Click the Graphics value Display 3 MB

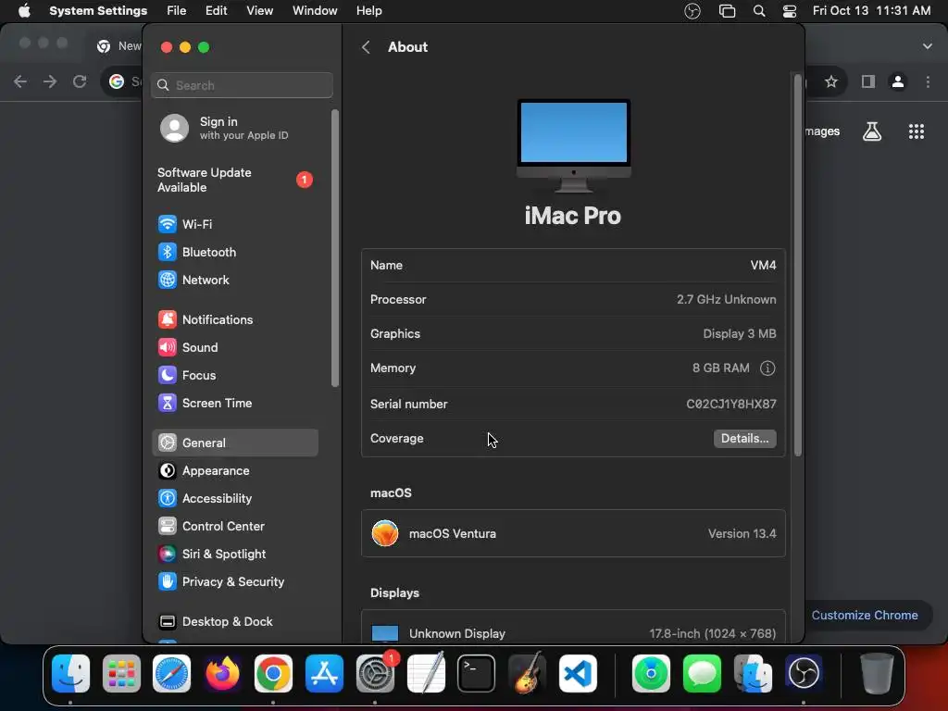coord(740,334)
